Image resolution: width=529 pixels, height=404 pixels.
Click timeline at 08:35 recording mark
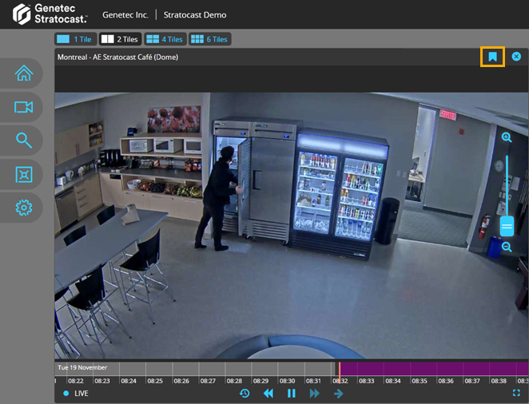420,381
